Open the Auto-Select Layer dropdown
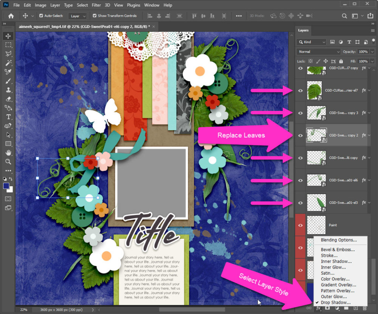Image resolution: width=378 pixels, height=314 pixels. (x=77, y=16)
